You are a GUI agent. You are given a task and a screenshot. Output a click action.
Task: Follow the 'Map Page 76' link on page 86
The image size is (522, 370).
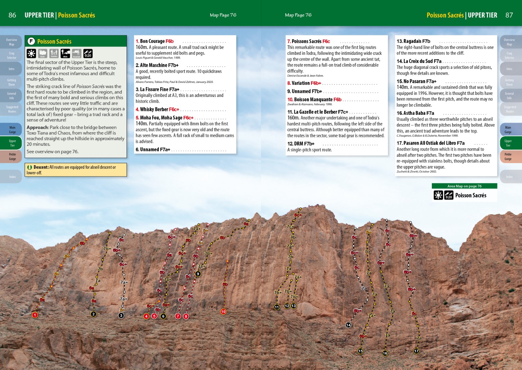223,15
